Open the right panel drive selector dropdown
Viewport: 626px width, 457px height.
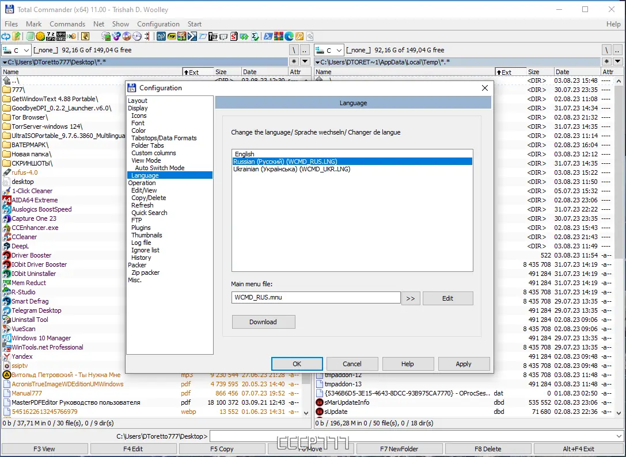(339, 50)
